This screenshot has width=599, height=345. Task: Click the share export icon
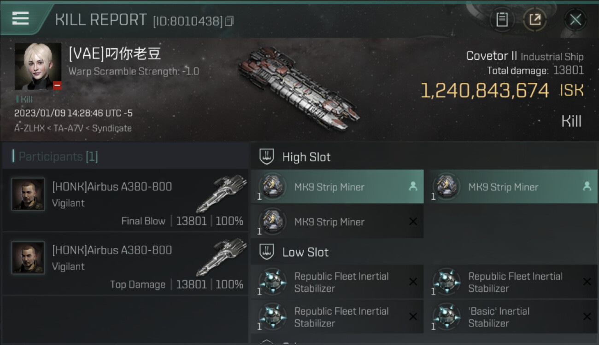pos(534,20)
